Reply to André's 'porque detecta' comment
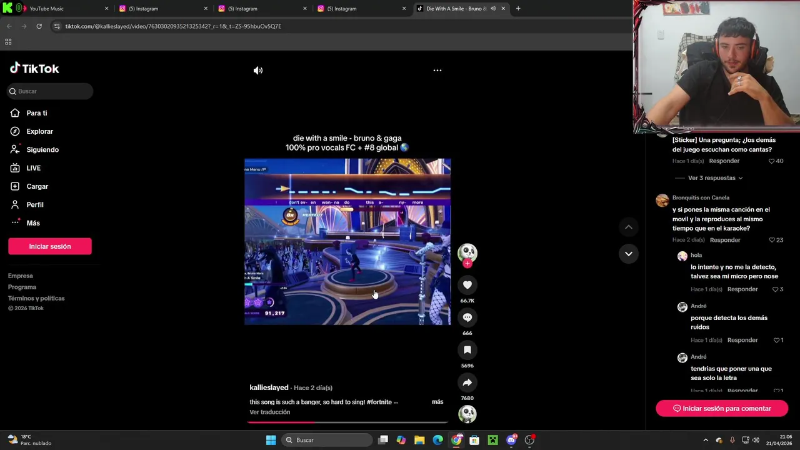 (742, 340)
